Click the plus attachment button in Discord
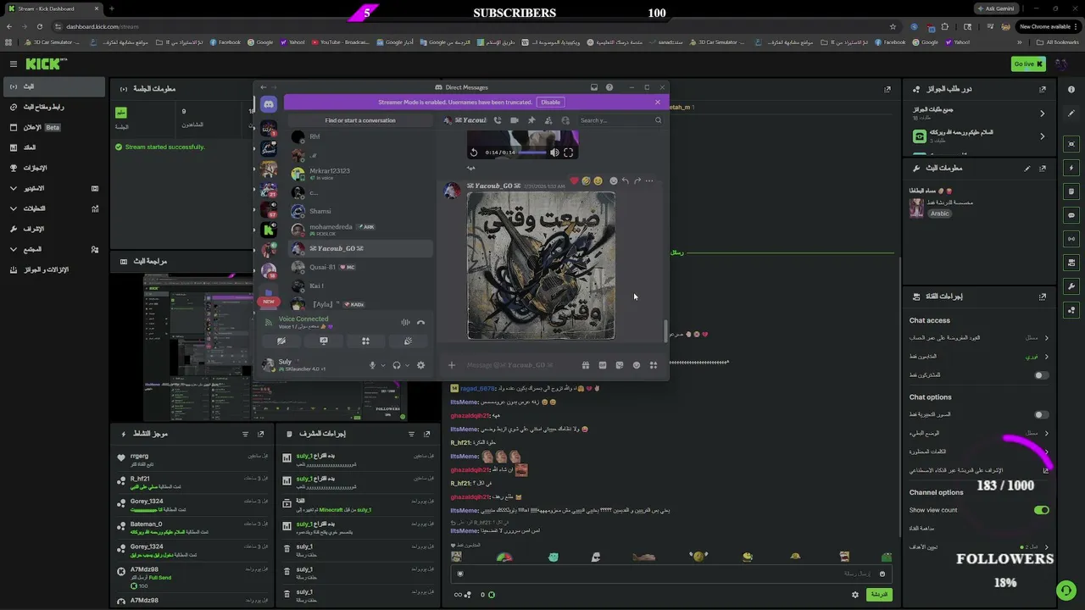Viewport: 1085px width, 610px height. click(452, 365)
